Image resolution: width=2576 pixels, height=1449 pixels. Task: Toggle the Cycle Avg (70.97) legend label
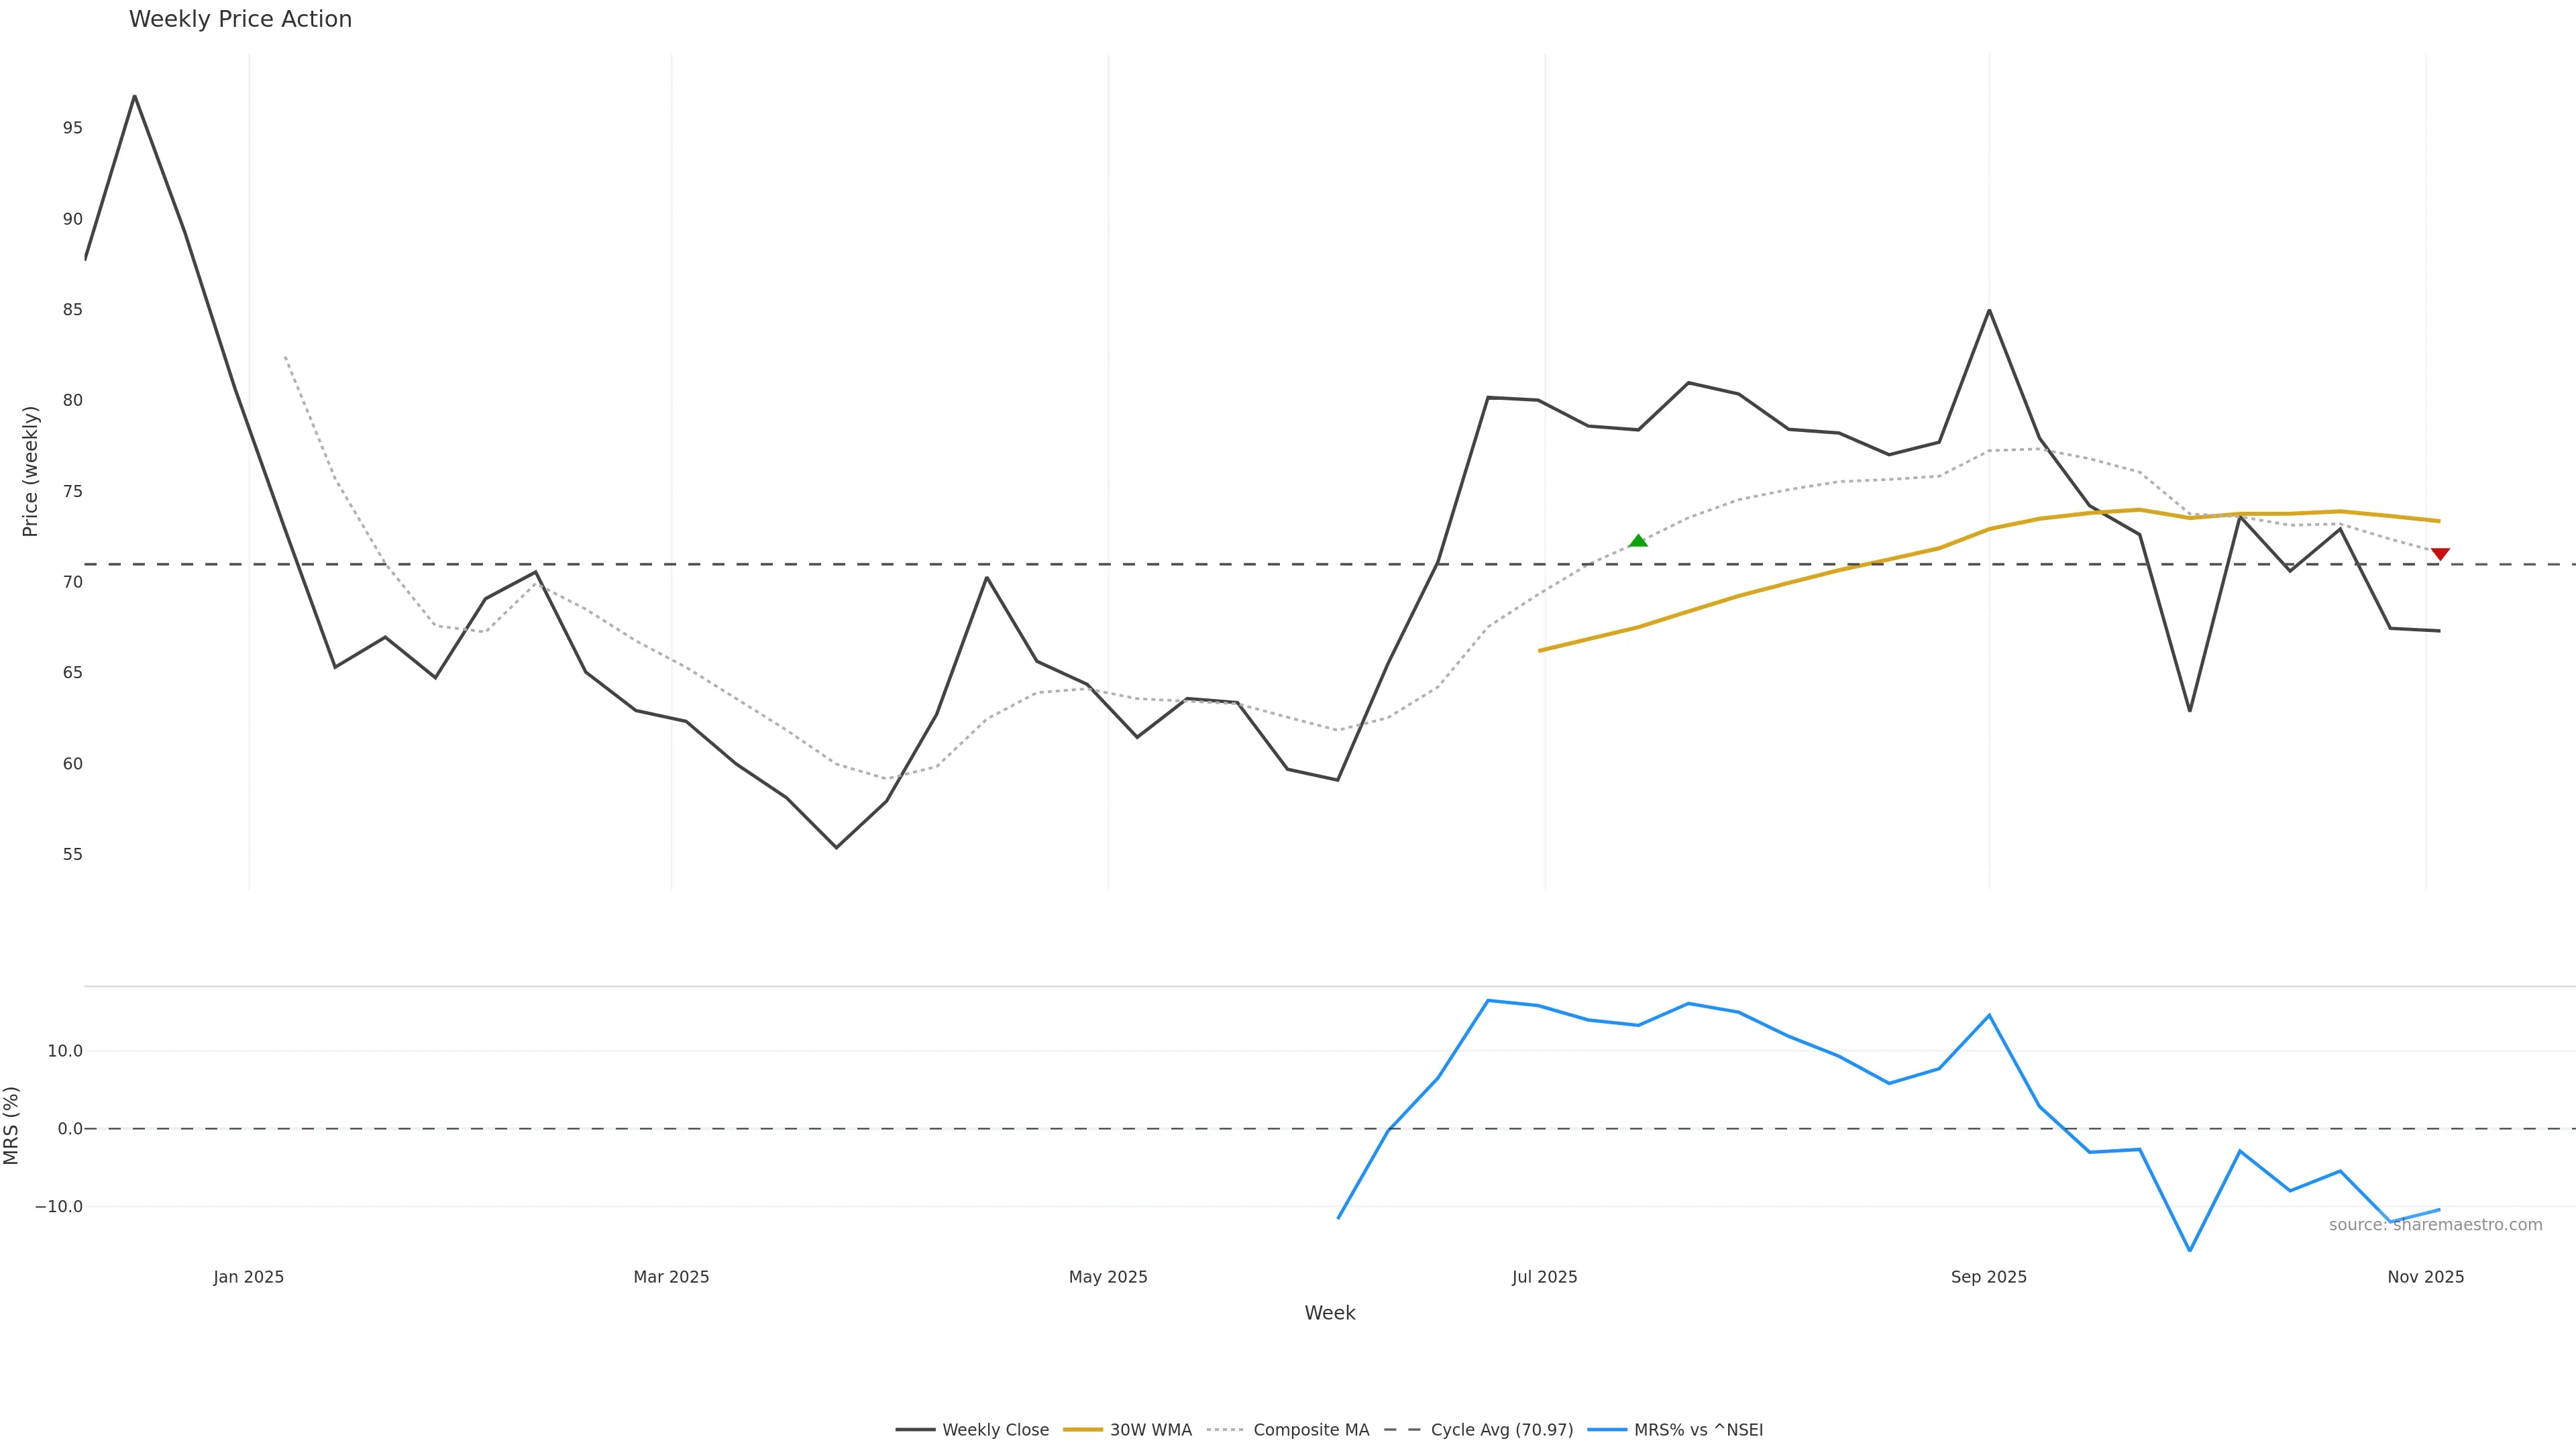pyautogui.click(x=1501, y=1430)
